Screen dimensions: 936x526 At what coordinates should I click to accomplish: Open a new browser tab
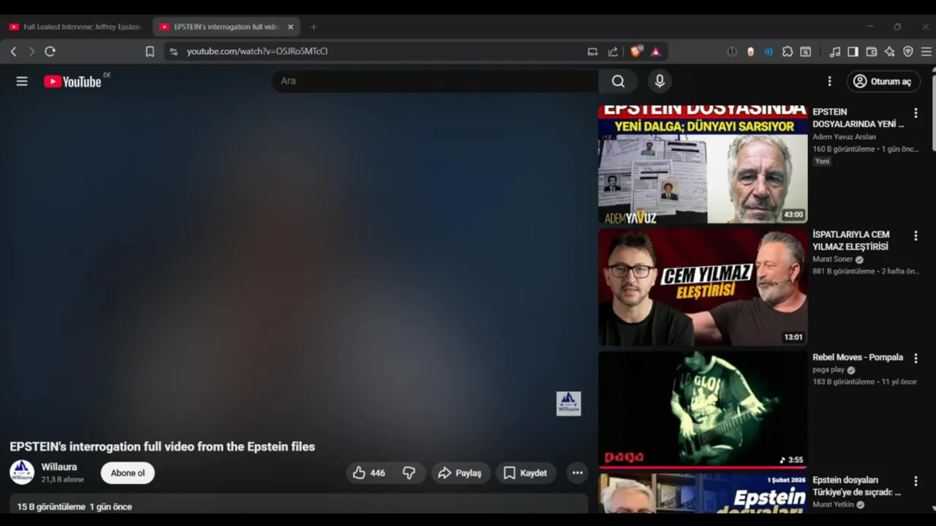(x=314, y=26)
